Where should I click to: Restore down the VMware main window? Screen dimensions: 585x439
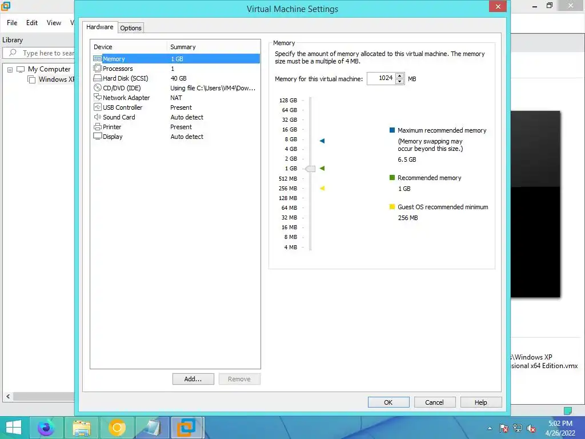coord(549,6)
